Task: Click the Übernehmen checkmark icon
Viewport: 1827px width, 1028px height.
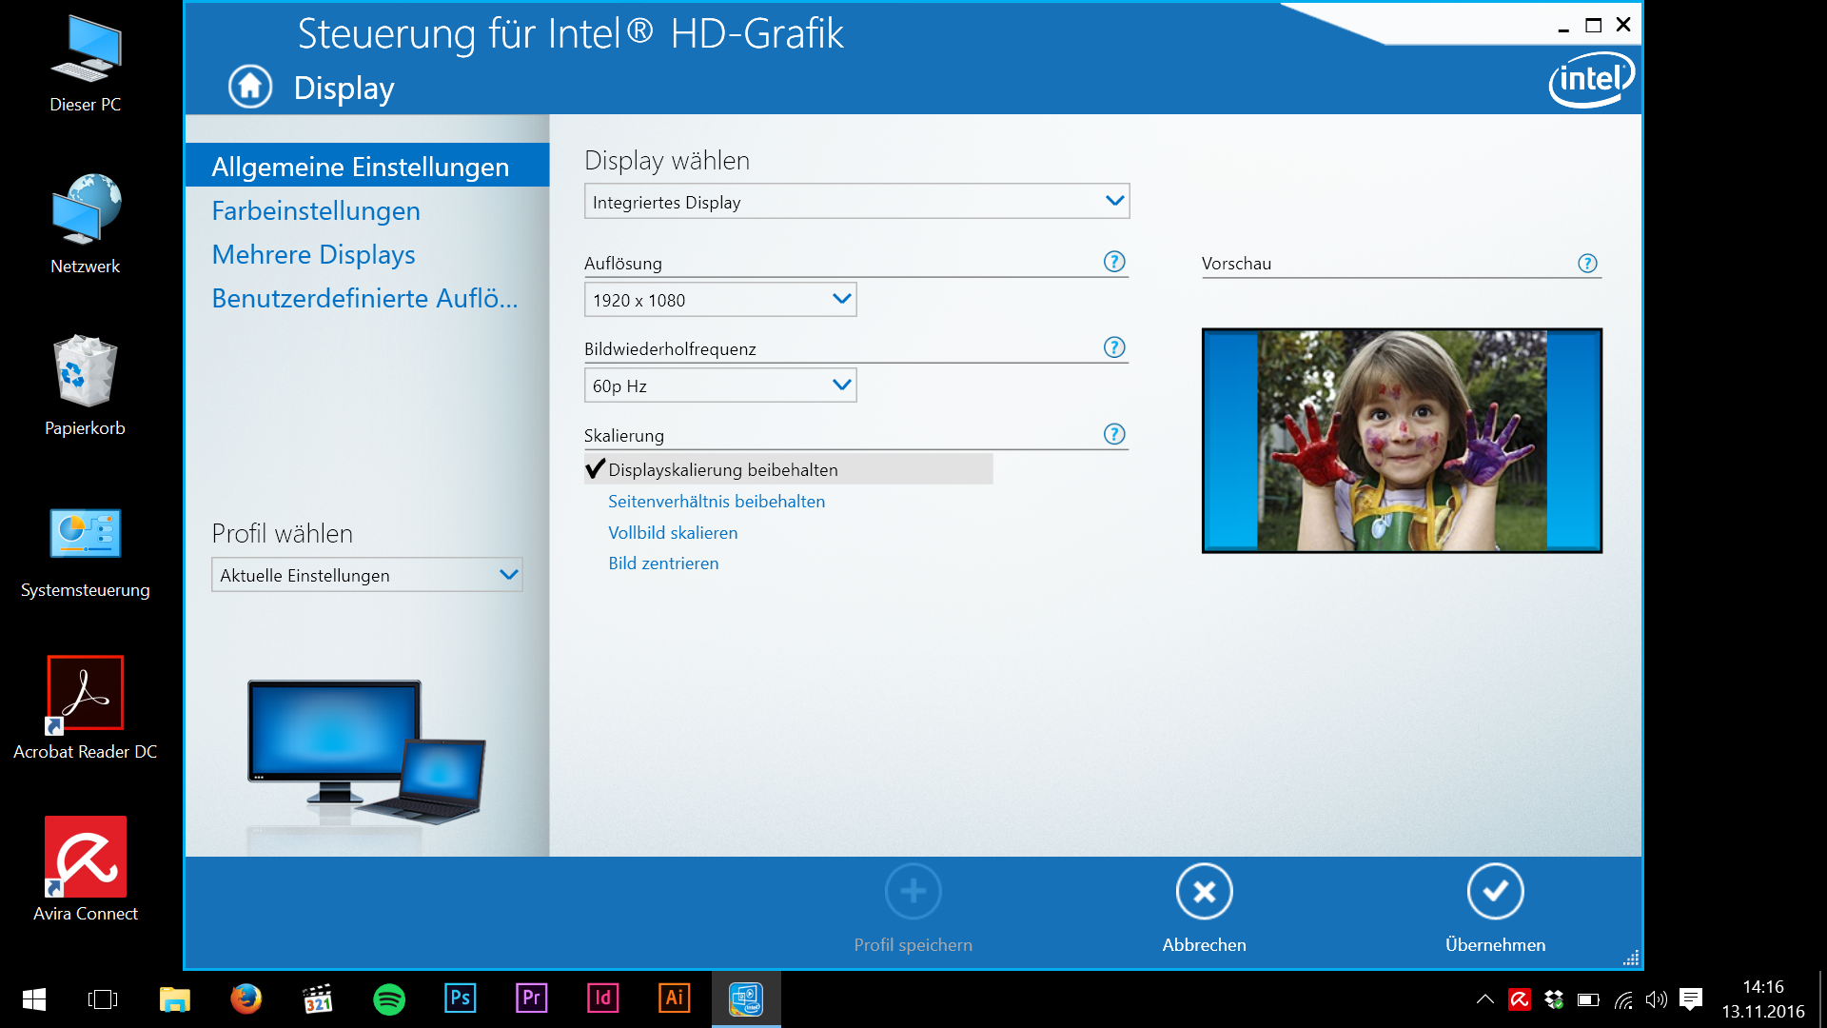Action: coord(1495,892)
